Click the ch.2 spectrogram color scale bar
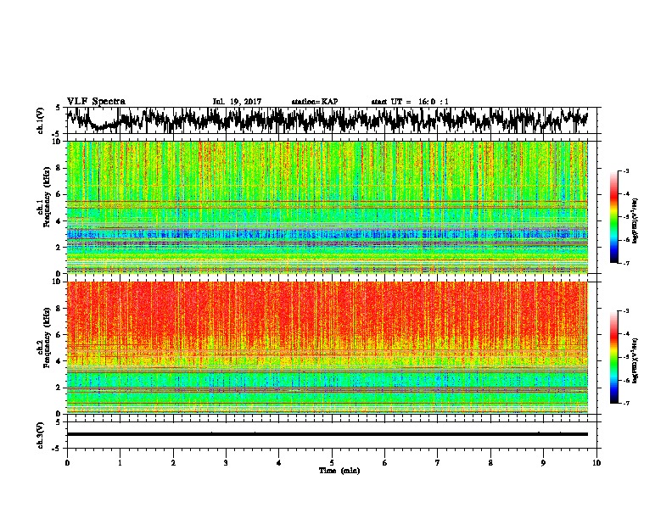Image resolution: width=672 pixels, height=519 pixels. click(613, 357)
